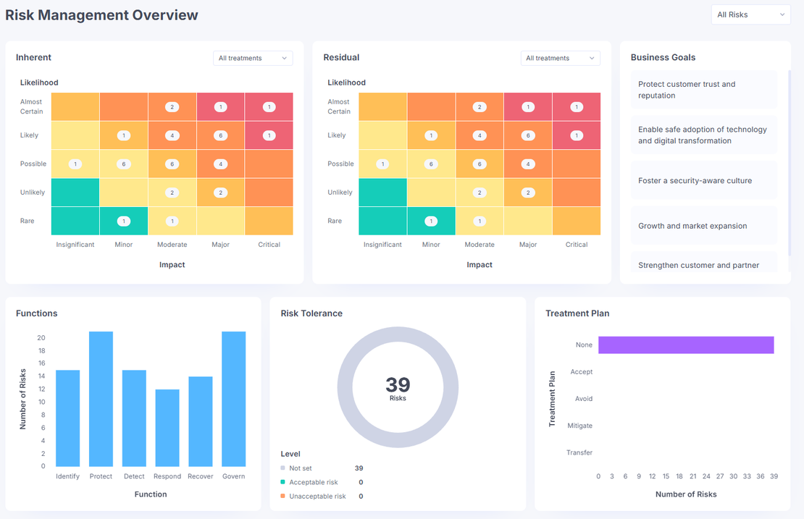Click Residual Likely Major badge showing 6
Image resolution: width=804 pixels, height=519 pixels.
click(x=528, y=135)
